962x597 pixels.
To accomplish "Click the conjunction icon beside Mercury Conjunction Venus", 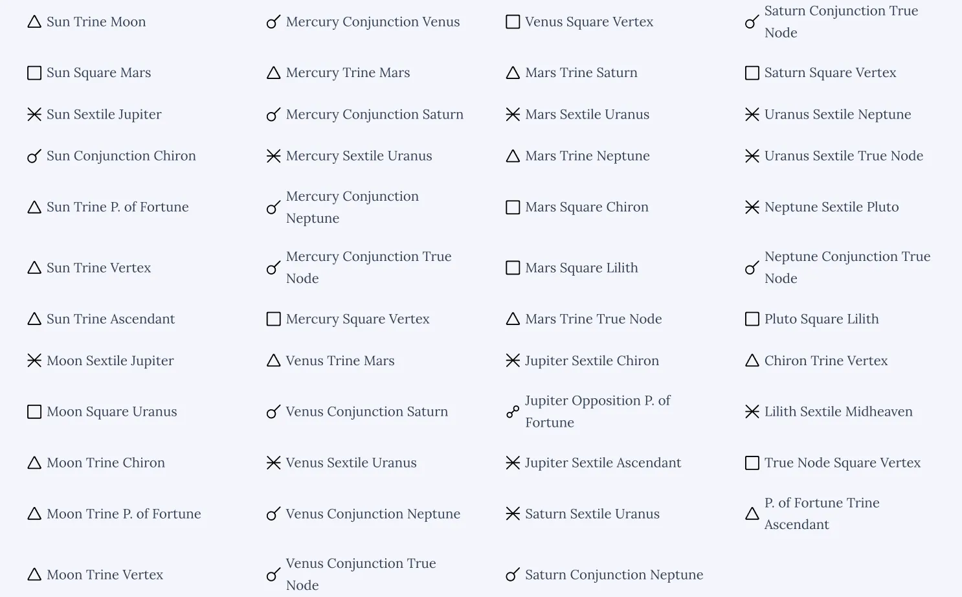I will tap(273, 22).
